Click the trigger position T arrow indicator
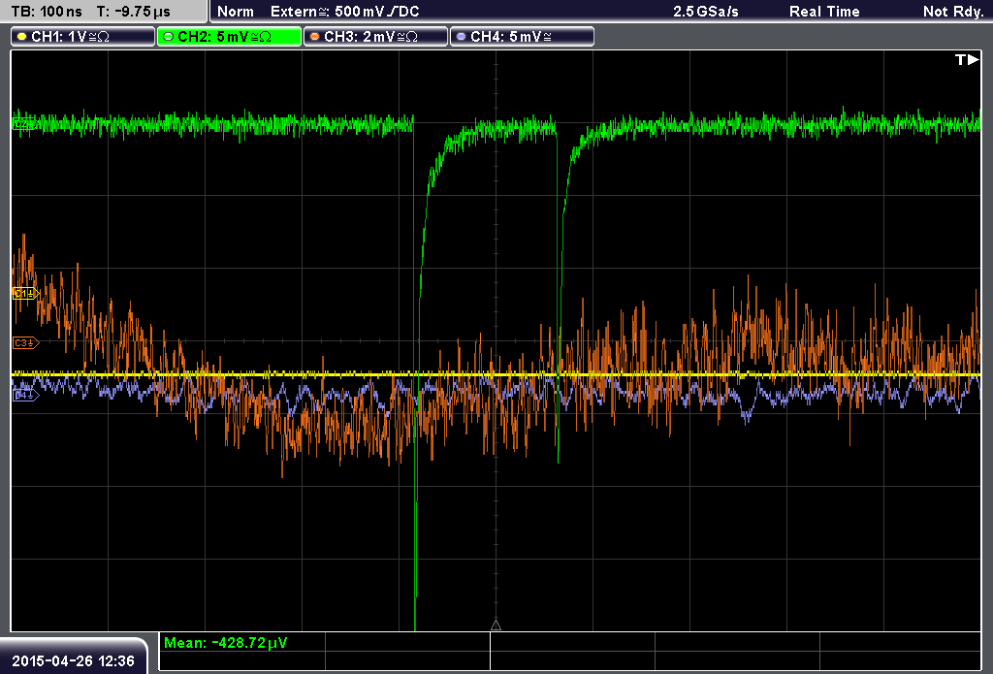 [x=967, y=59]
